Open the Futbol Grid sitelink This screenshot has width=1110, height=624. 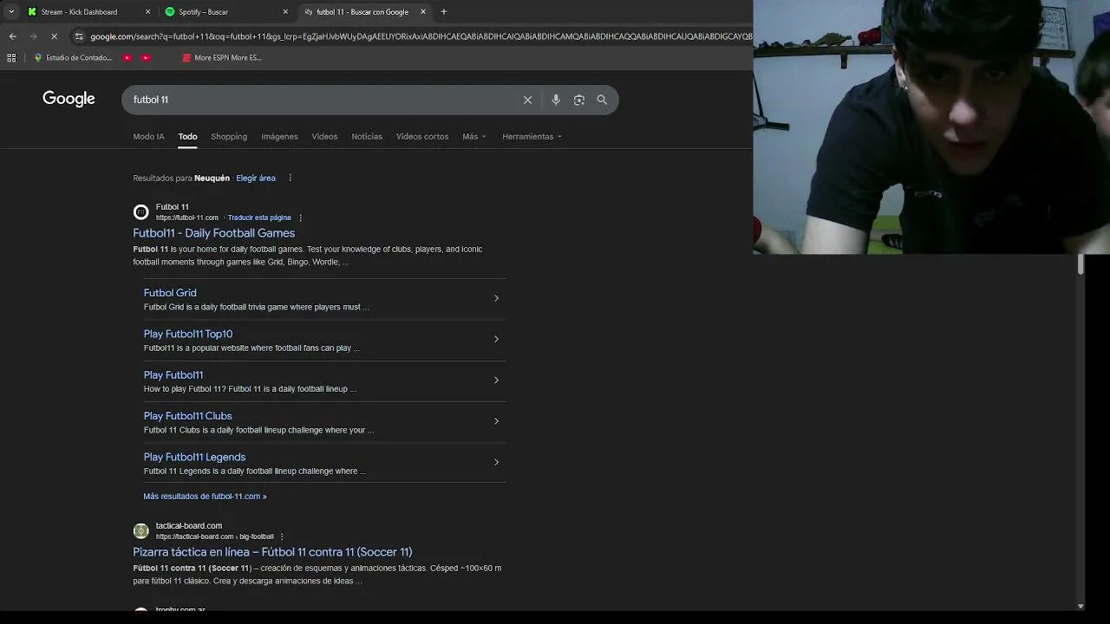coord(170,293)
